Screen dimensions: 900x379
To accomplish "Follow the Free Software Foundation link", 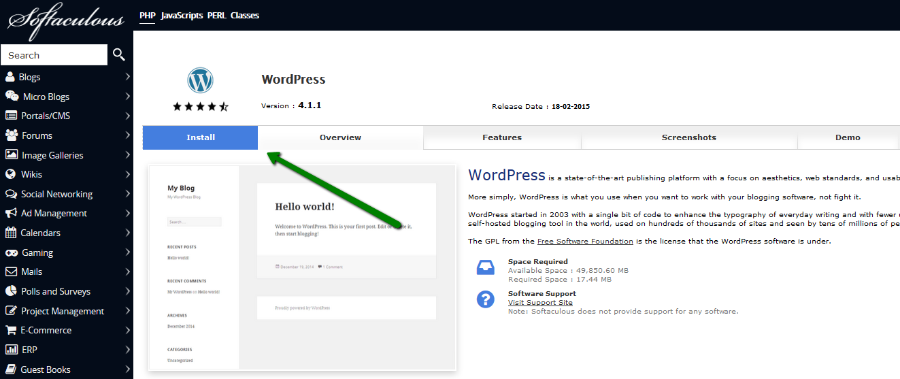I will pos(585,242).
